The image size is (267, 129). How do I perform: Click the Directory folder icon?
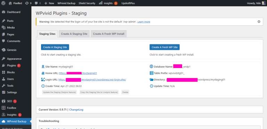click(x=151, y=80)
